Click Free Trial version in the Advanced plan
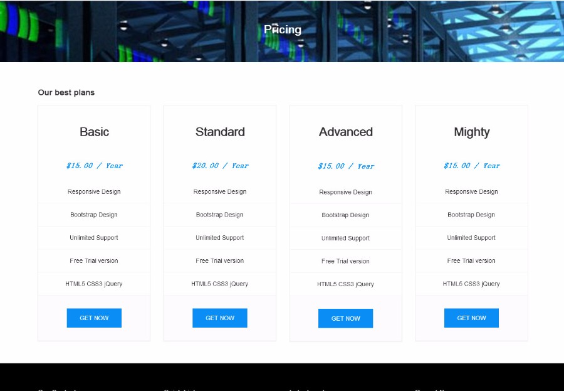The image size is (564, 391). 346,261
